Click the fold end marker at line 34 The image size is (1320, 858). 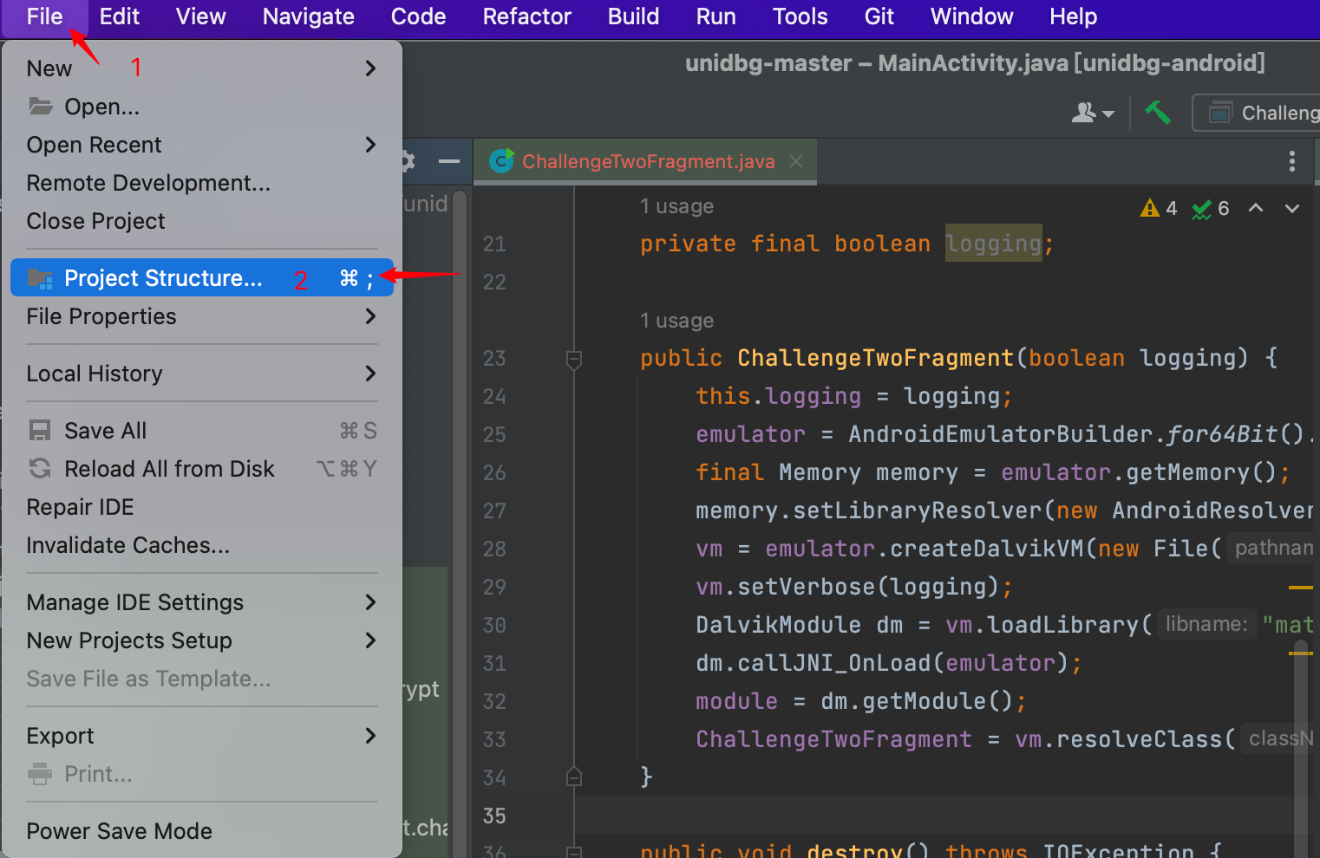coord(573,777)
